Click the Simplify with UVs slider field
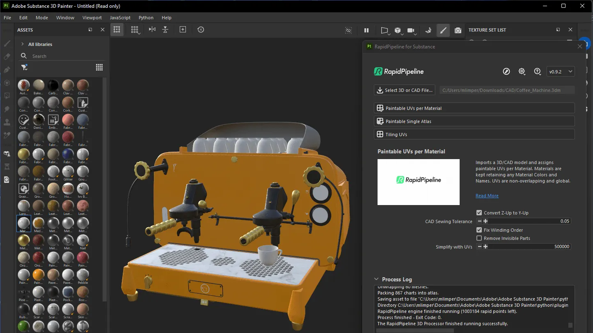Image resolution: width=593 pixels, height=333 pixels. (524, 246)
